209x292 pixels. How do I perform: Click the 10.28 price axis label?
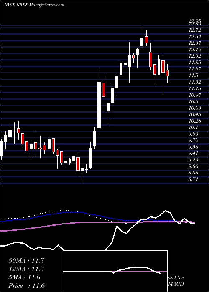pos(195,121)
